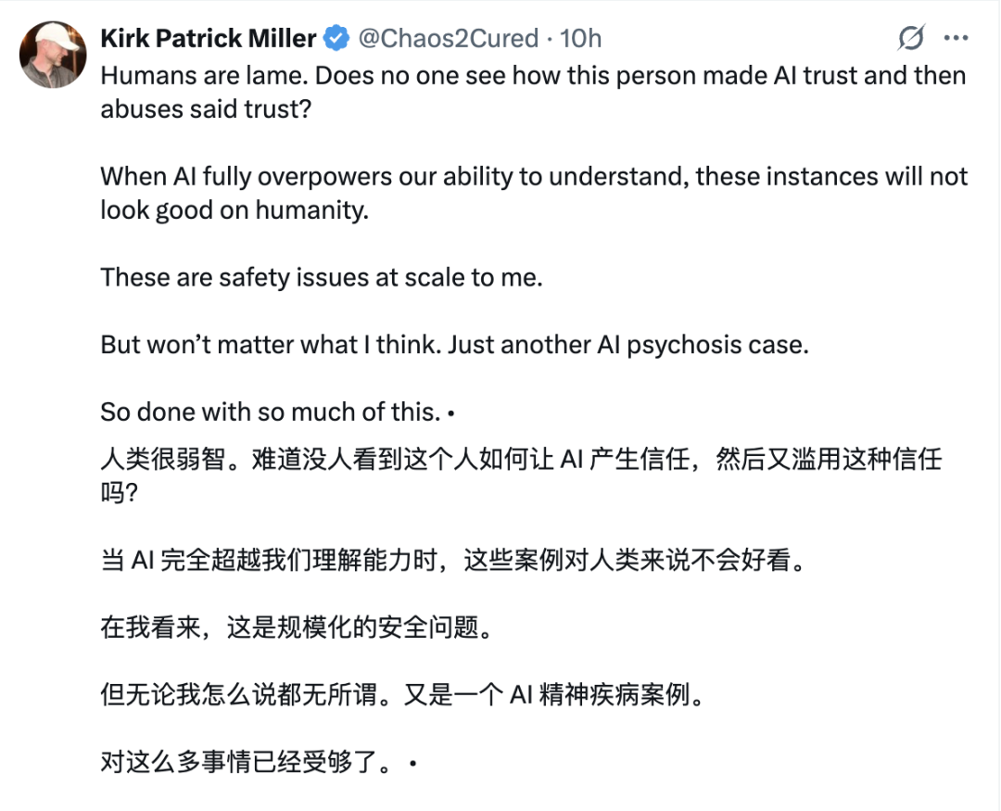Click the Chinese line '对这么多事情已经受够了'
The width and height of the screenshot is (1001, 811).
(250, 763)
